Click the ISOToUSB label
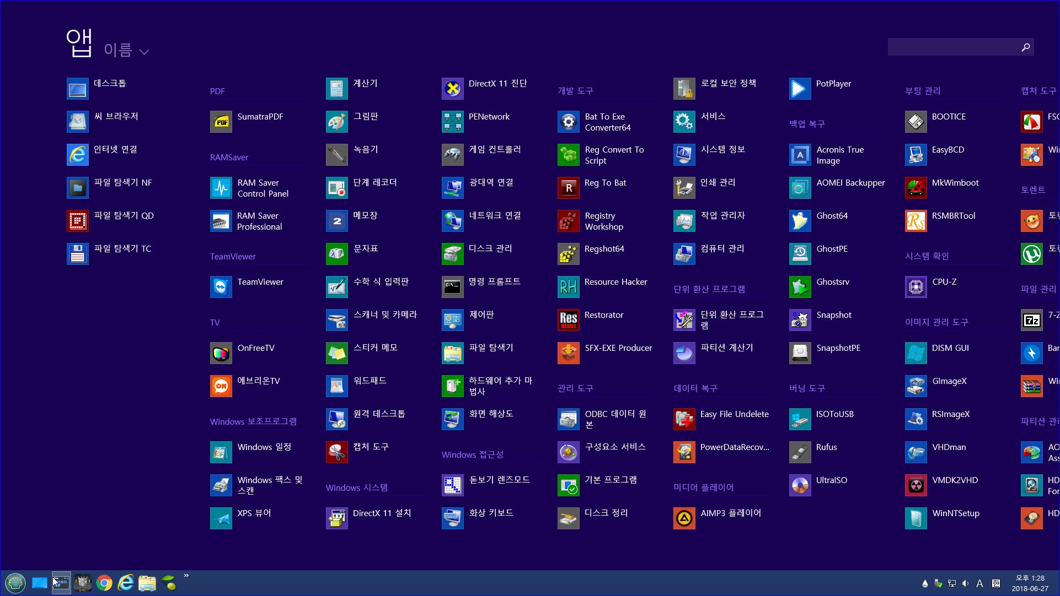Image resolution: width=1060 pixels, height=596 pixels. [x=835, y=414]
